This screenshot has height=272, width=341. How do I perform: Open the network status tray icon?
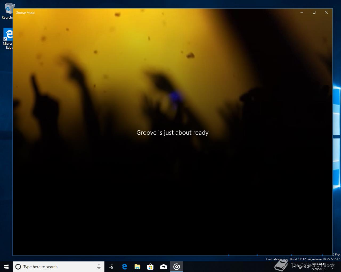tap(300, 267)
